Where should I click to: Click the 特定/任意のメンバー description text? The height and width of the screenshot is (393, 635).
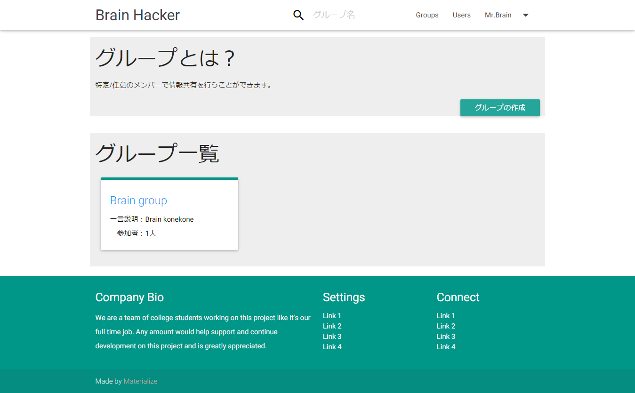184,85
